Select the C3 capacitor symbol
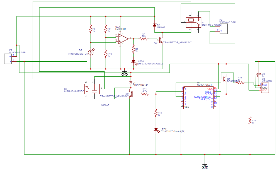Screen dimensions: 279x171 [x=259, y=74]
